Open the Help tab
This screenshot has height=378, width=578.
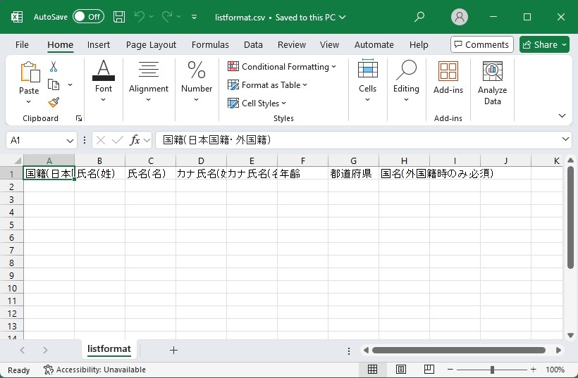pos(419,45)
